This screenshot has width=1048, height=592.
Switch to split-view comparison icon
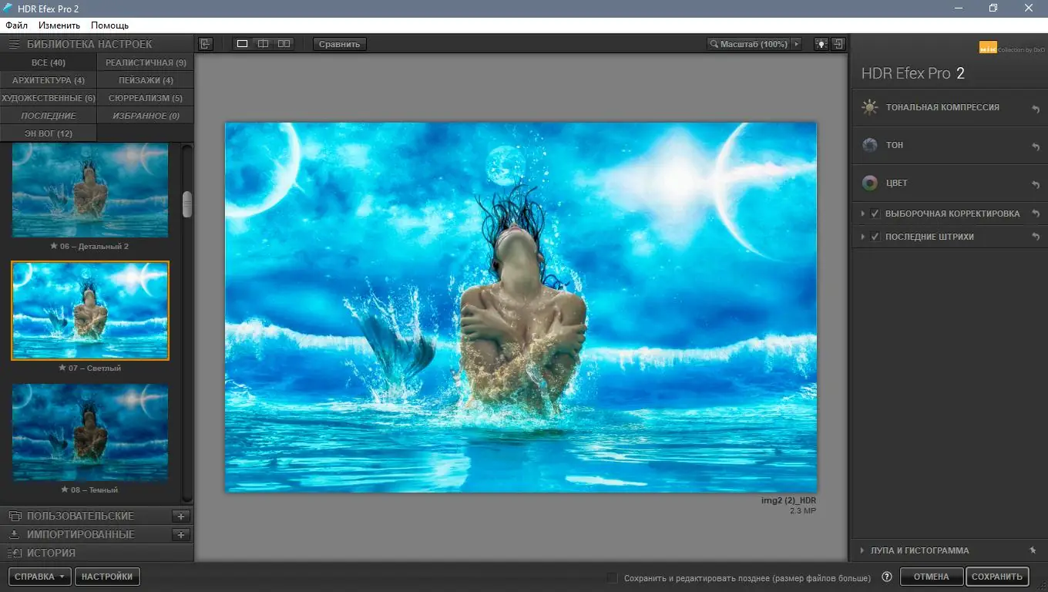(263, 44)
